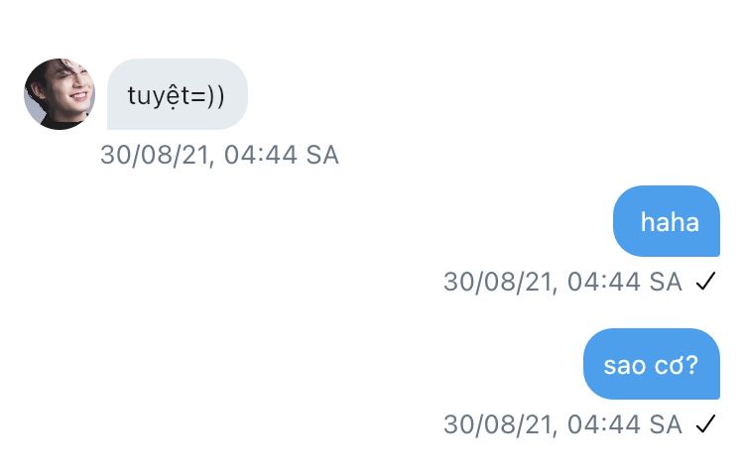Click the sender's profile avatar photo
The height and width of the screenshot is (473, 744).
coord(60,93)
